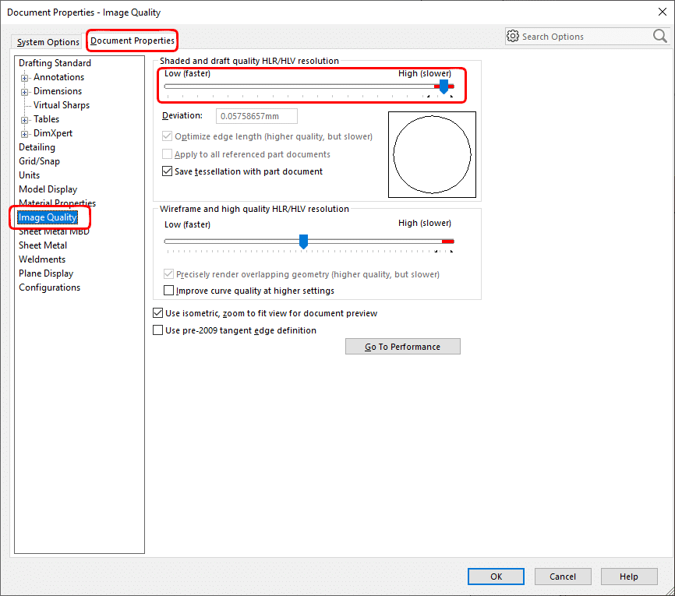Click the gear icon in search box

pos(513,36)
